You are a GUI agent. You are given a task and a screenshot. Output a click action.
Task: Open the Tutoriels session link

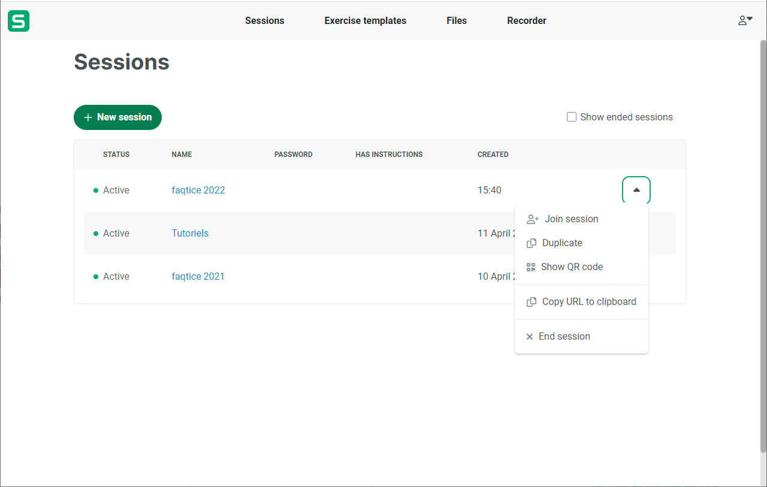pos(190,234)
